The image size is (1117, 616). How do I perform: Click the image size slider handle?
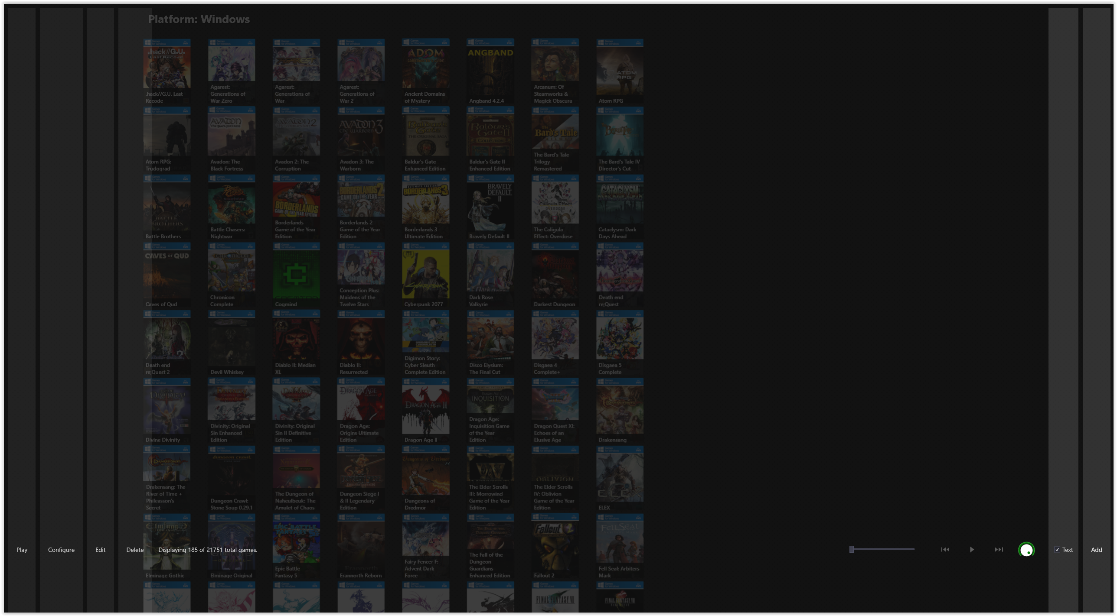pos(852,549)
